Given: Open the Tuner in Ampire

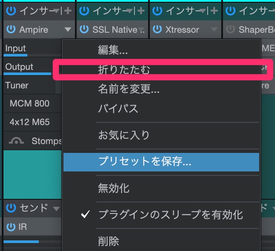Looking at the screenshot, I should tap(17, 85).
